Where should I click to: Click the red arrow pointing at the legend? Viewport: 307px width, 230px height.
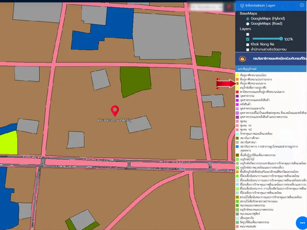[227, 84]
